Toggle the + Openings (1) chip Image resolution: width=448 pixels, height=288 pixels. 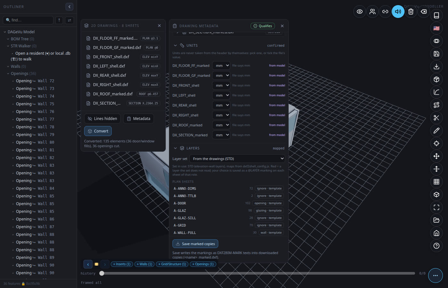coord(203,264)
